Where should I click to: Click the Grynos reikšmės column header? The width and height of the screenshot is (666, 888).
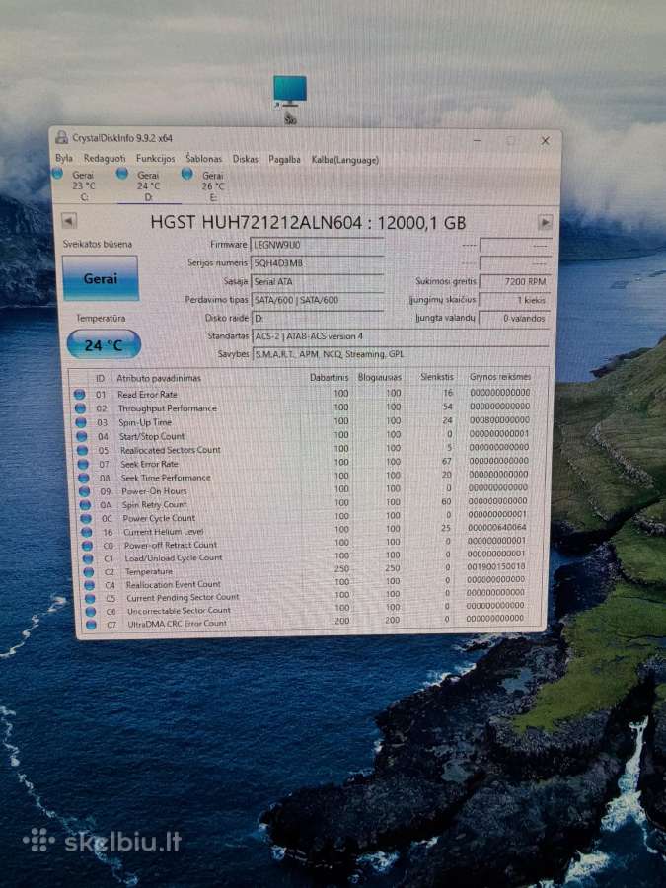(499, 376)
